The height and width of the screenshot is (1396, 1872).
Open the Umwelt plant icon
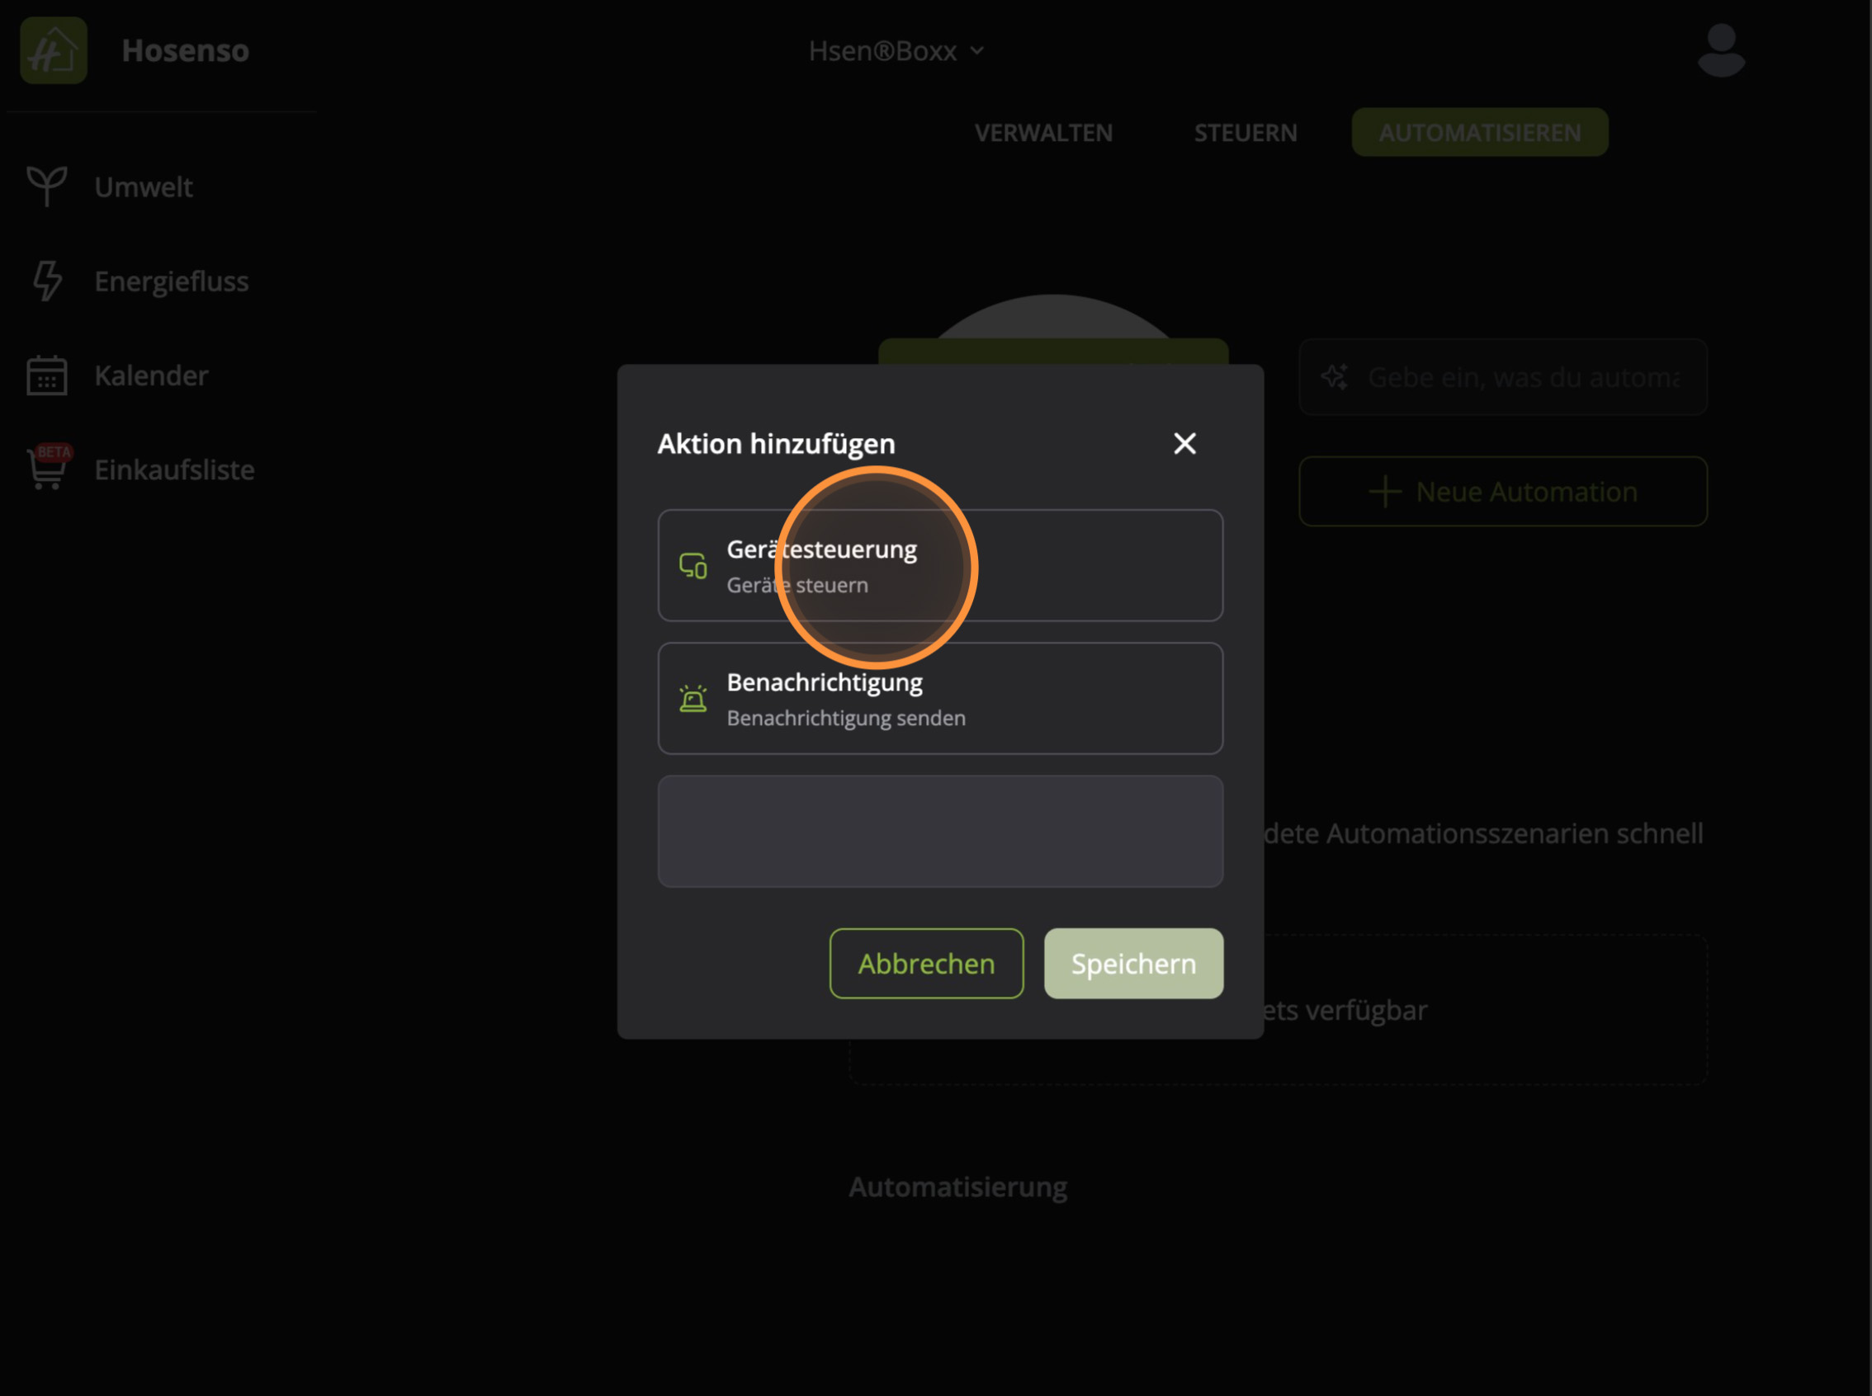pyautogui.click(x=46, y=186)
